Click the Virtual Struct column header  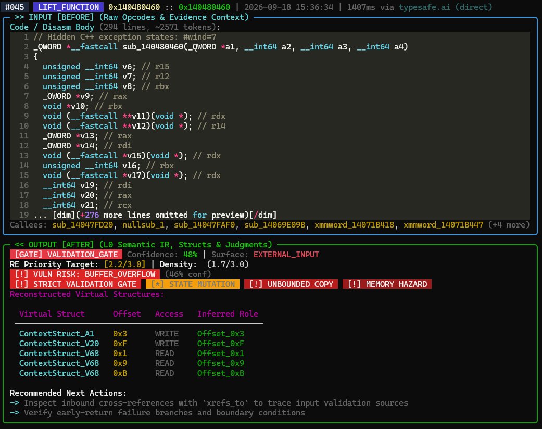(x=52, y=314)
